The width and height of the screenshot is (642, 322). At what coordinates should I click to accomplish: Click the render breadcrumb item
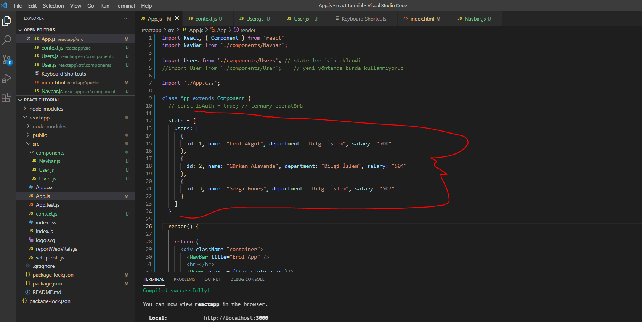pos(248,30)
